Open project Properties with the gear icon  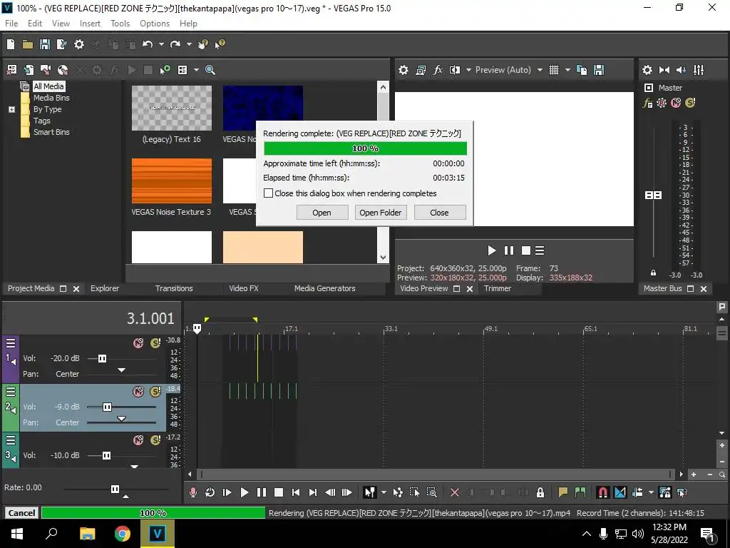tap(79, 44)
